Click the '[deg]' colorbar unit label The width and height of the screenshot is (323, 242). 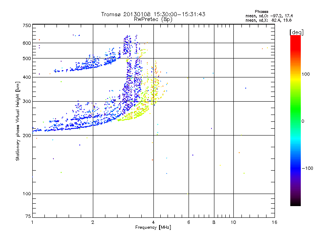point(296,32)
